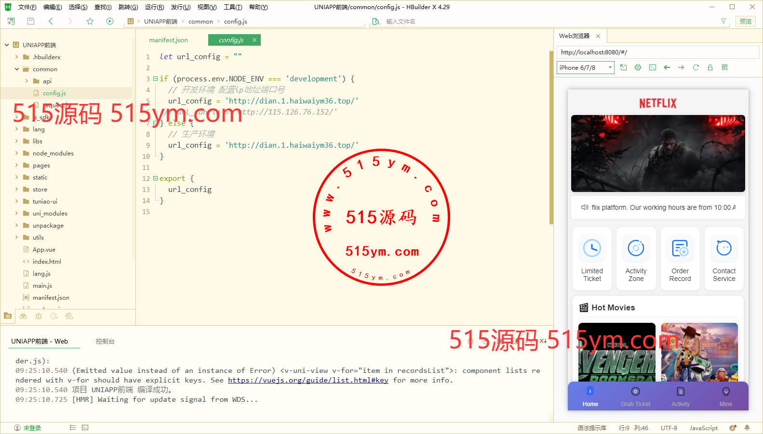Open browser devtools console icon
This screenshot has height=434, width=763.
653,67
